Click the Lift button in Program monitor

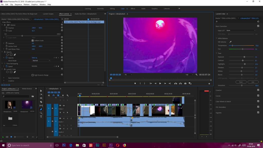176,84
